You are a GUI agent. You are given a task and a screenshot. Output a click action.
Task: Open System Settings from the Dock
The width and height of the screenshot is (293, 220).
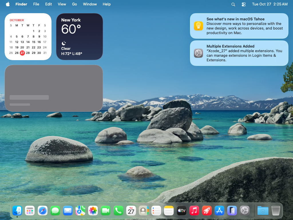(245, 211)
